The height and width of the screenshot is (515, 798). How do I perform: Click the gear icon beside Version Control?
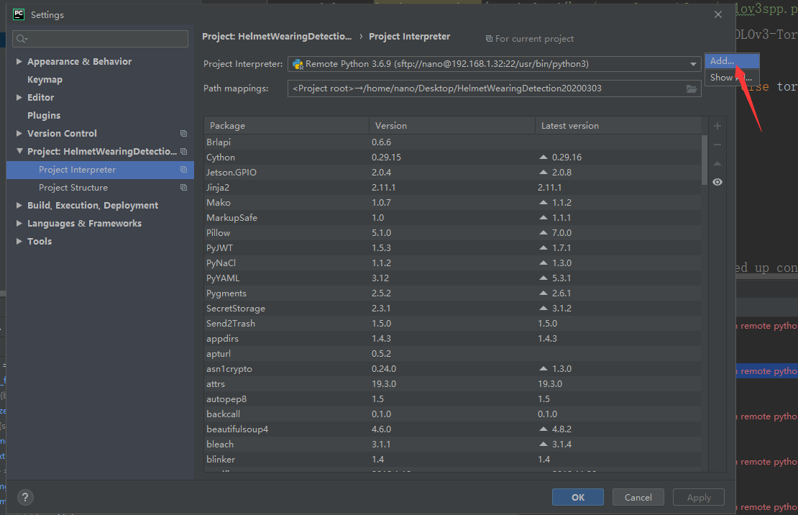point(183,133)
